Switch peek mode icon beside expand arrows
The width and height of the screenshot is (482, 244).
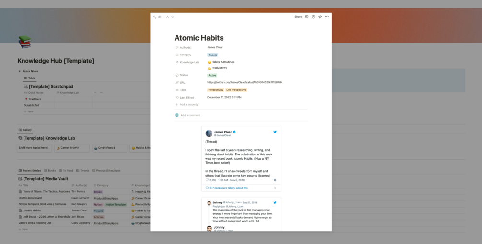[x=160, y=17]
